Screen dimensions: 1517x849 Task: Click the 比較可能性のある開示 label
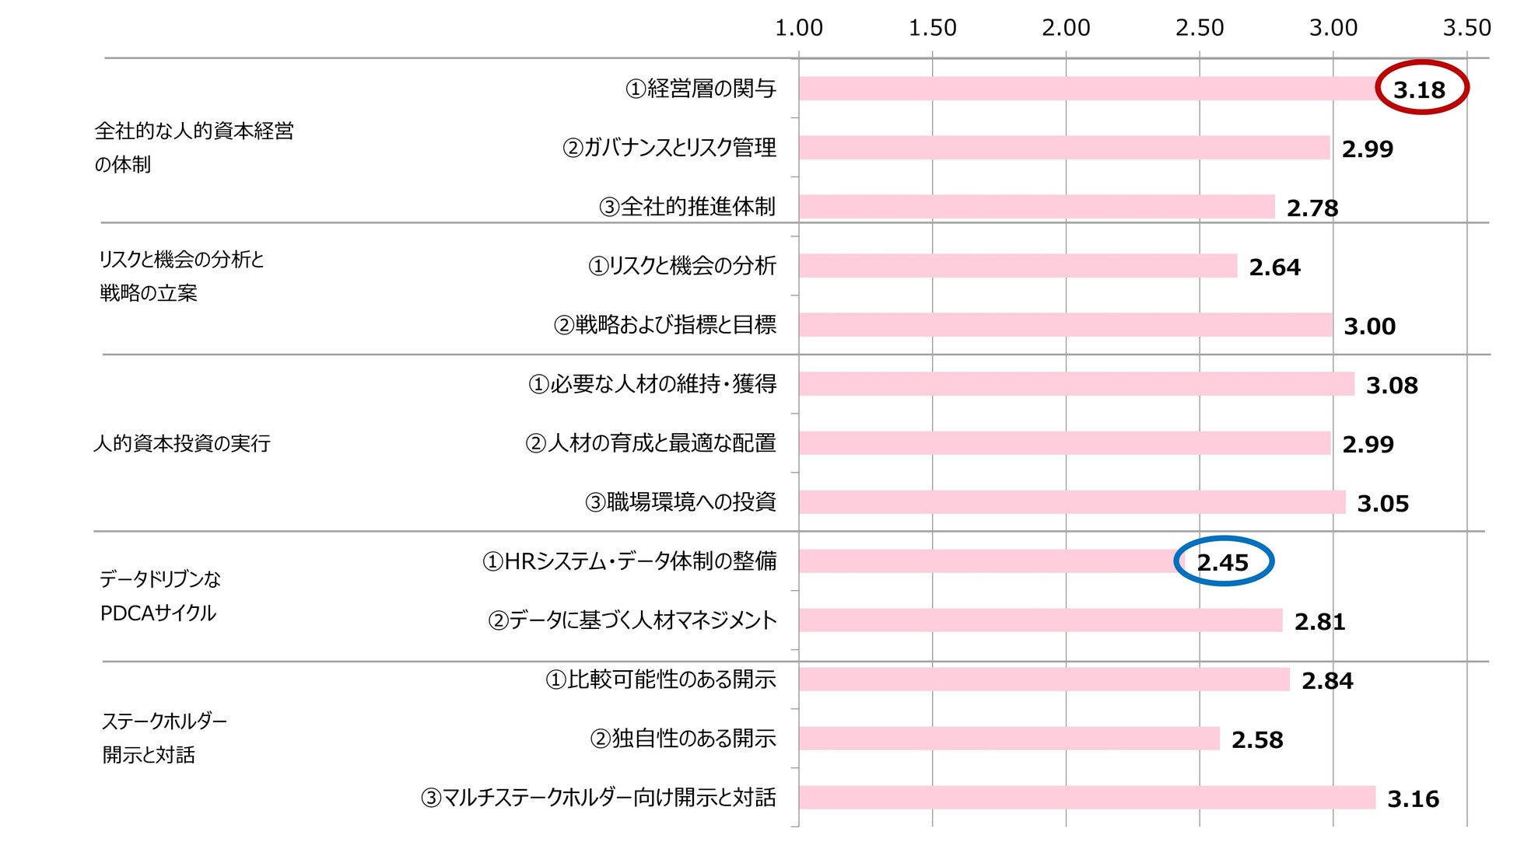coord(660,680)
